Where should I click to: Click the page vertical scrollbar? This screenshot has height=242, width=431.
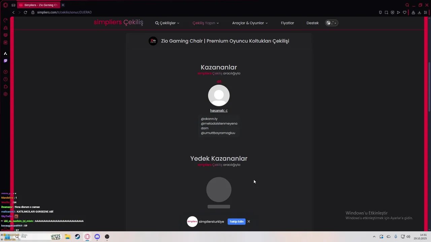[429, 87]
